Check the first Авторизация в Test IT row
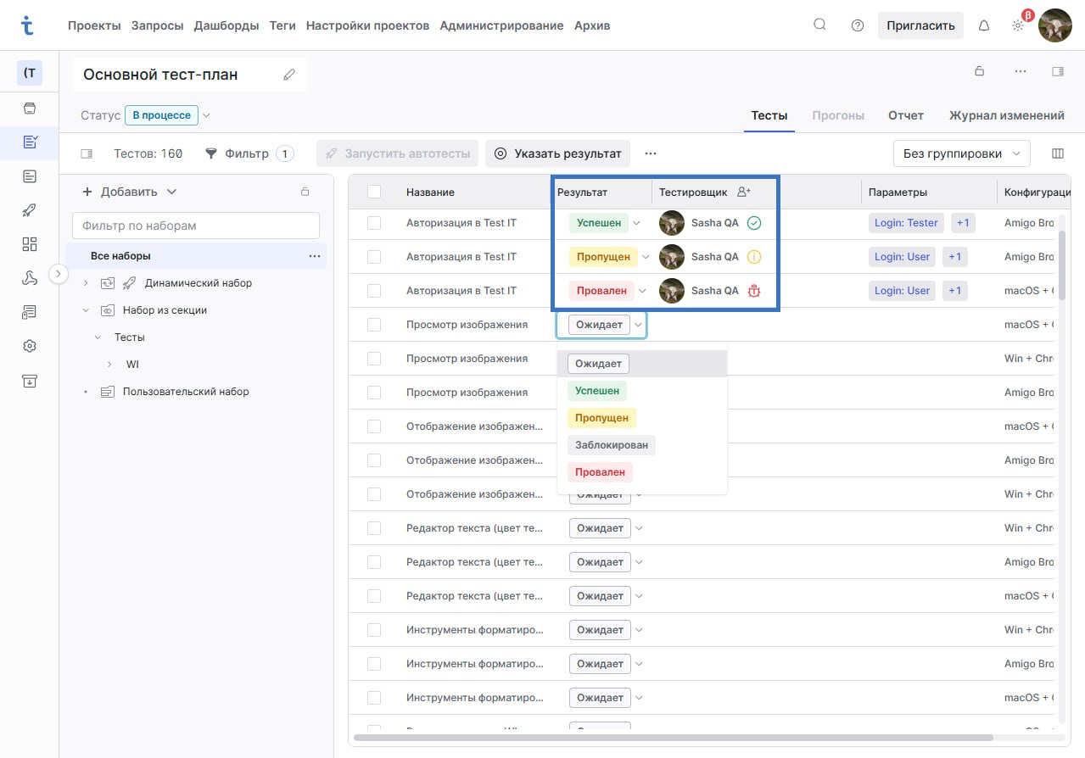The width and height of the screenshot is (1085, 758). tap(374, 223)
